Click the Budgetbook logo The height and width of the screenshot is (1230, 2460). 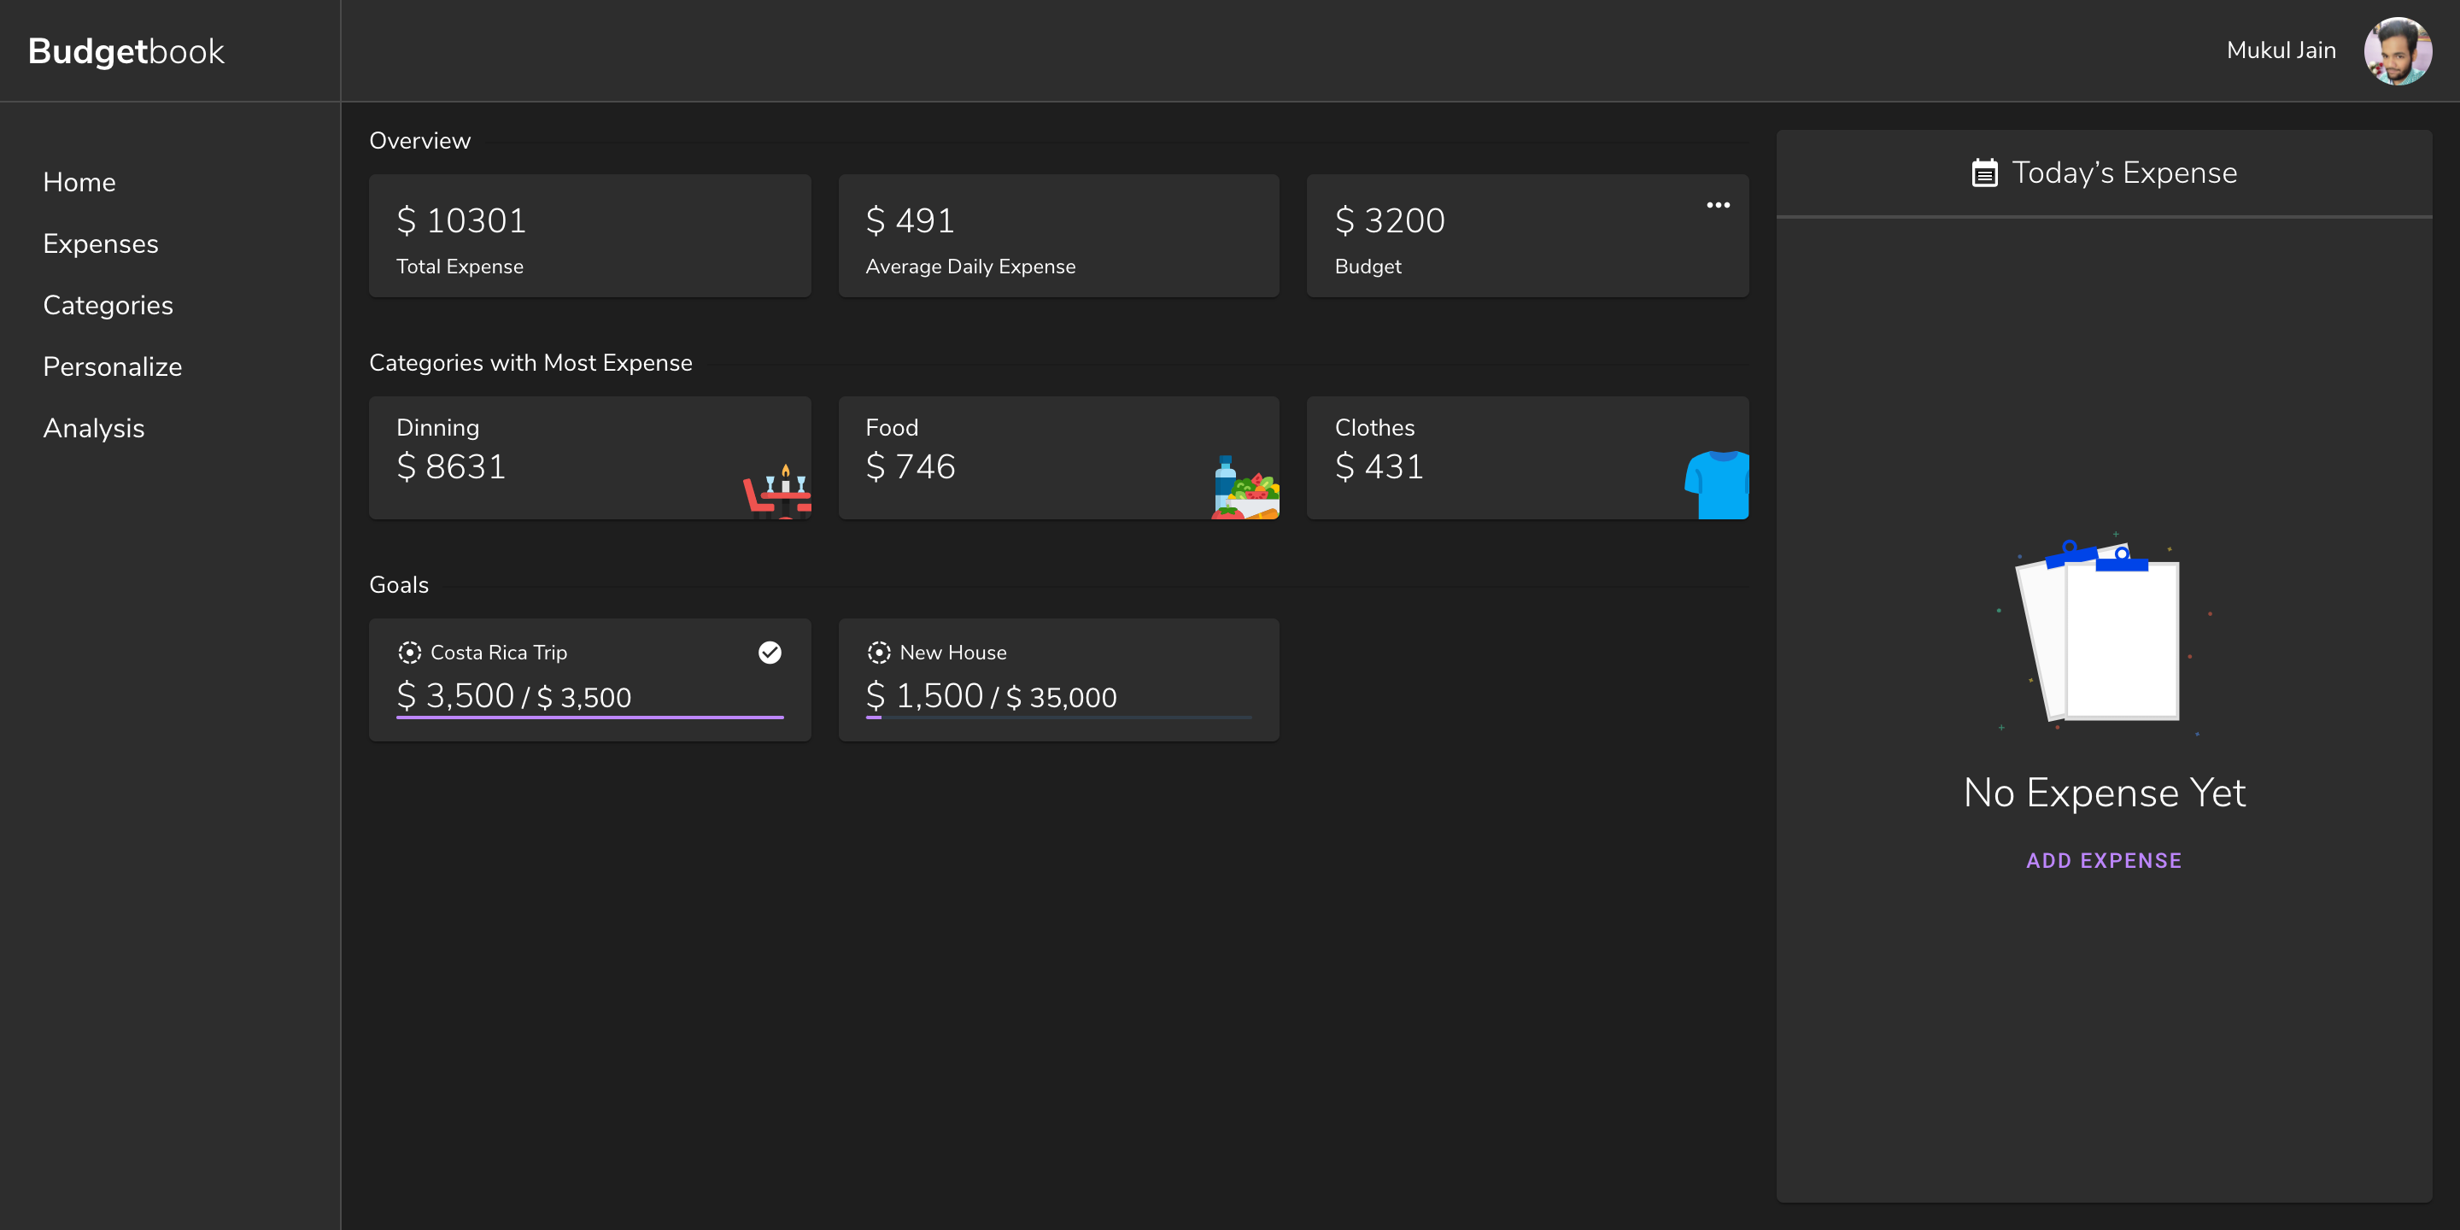coord(126,50)
